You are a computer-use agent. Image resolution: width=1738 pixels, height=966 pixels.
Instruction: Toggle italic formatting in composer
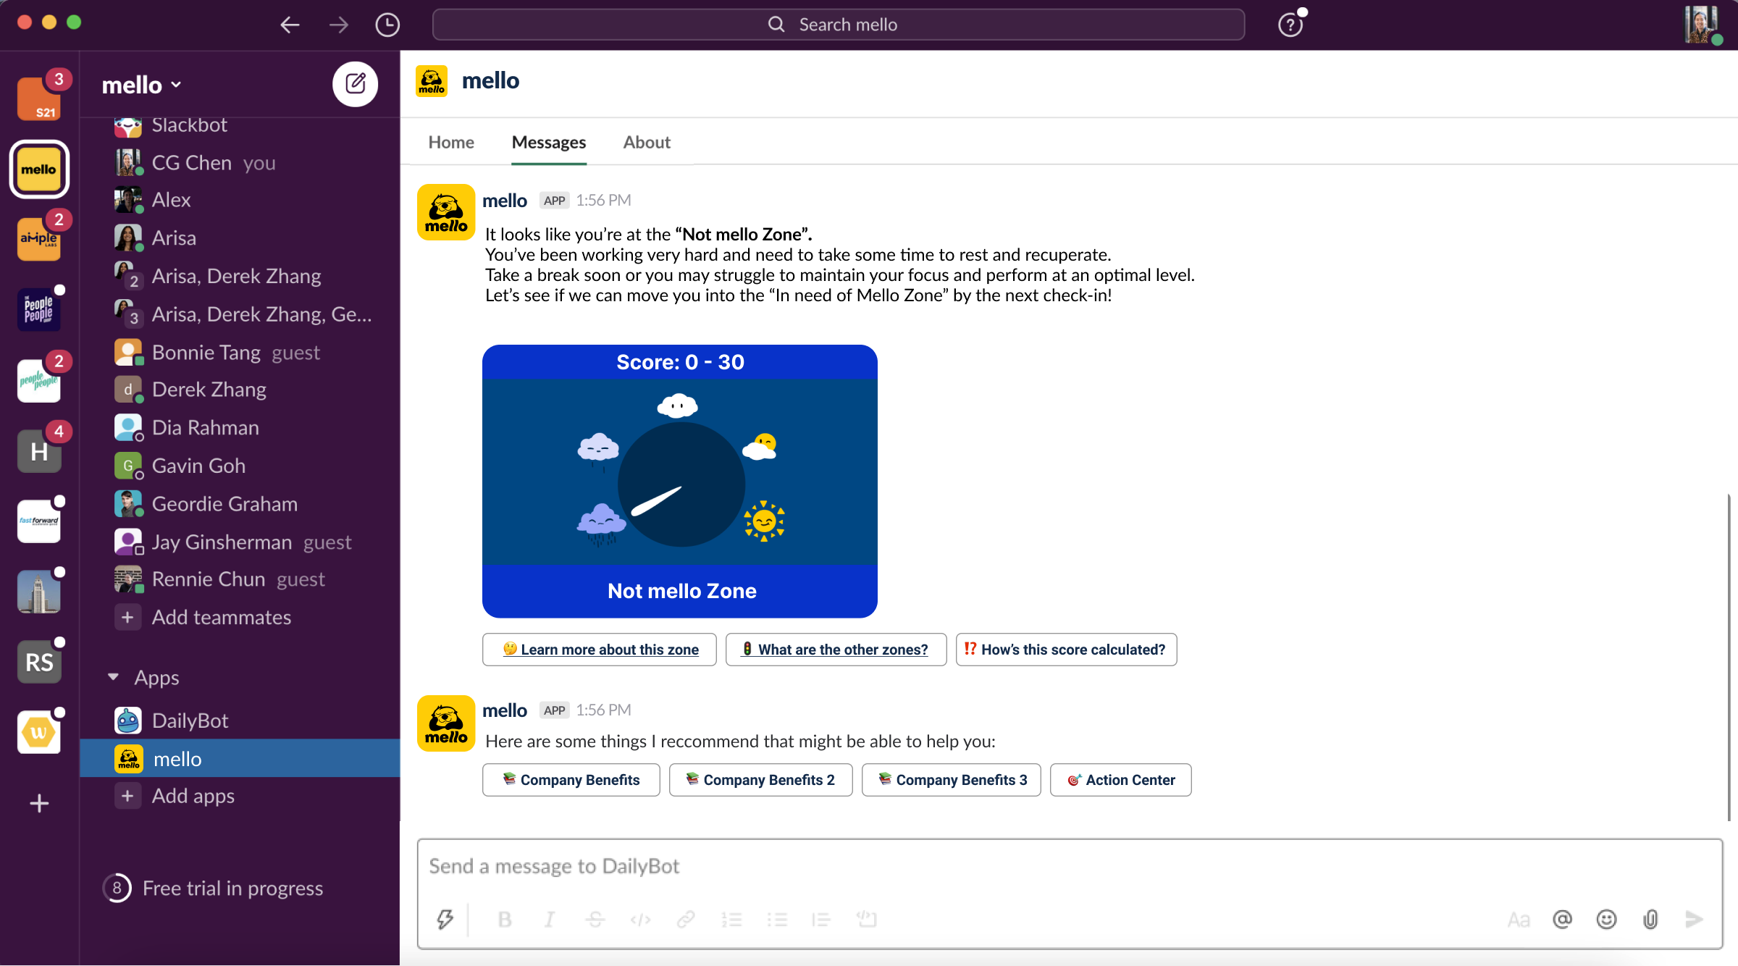[550, 919]
